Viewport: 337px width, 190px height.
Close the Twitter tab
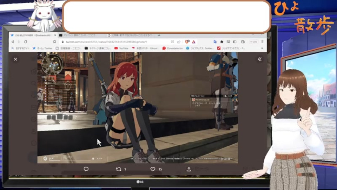tap(55, 35)
